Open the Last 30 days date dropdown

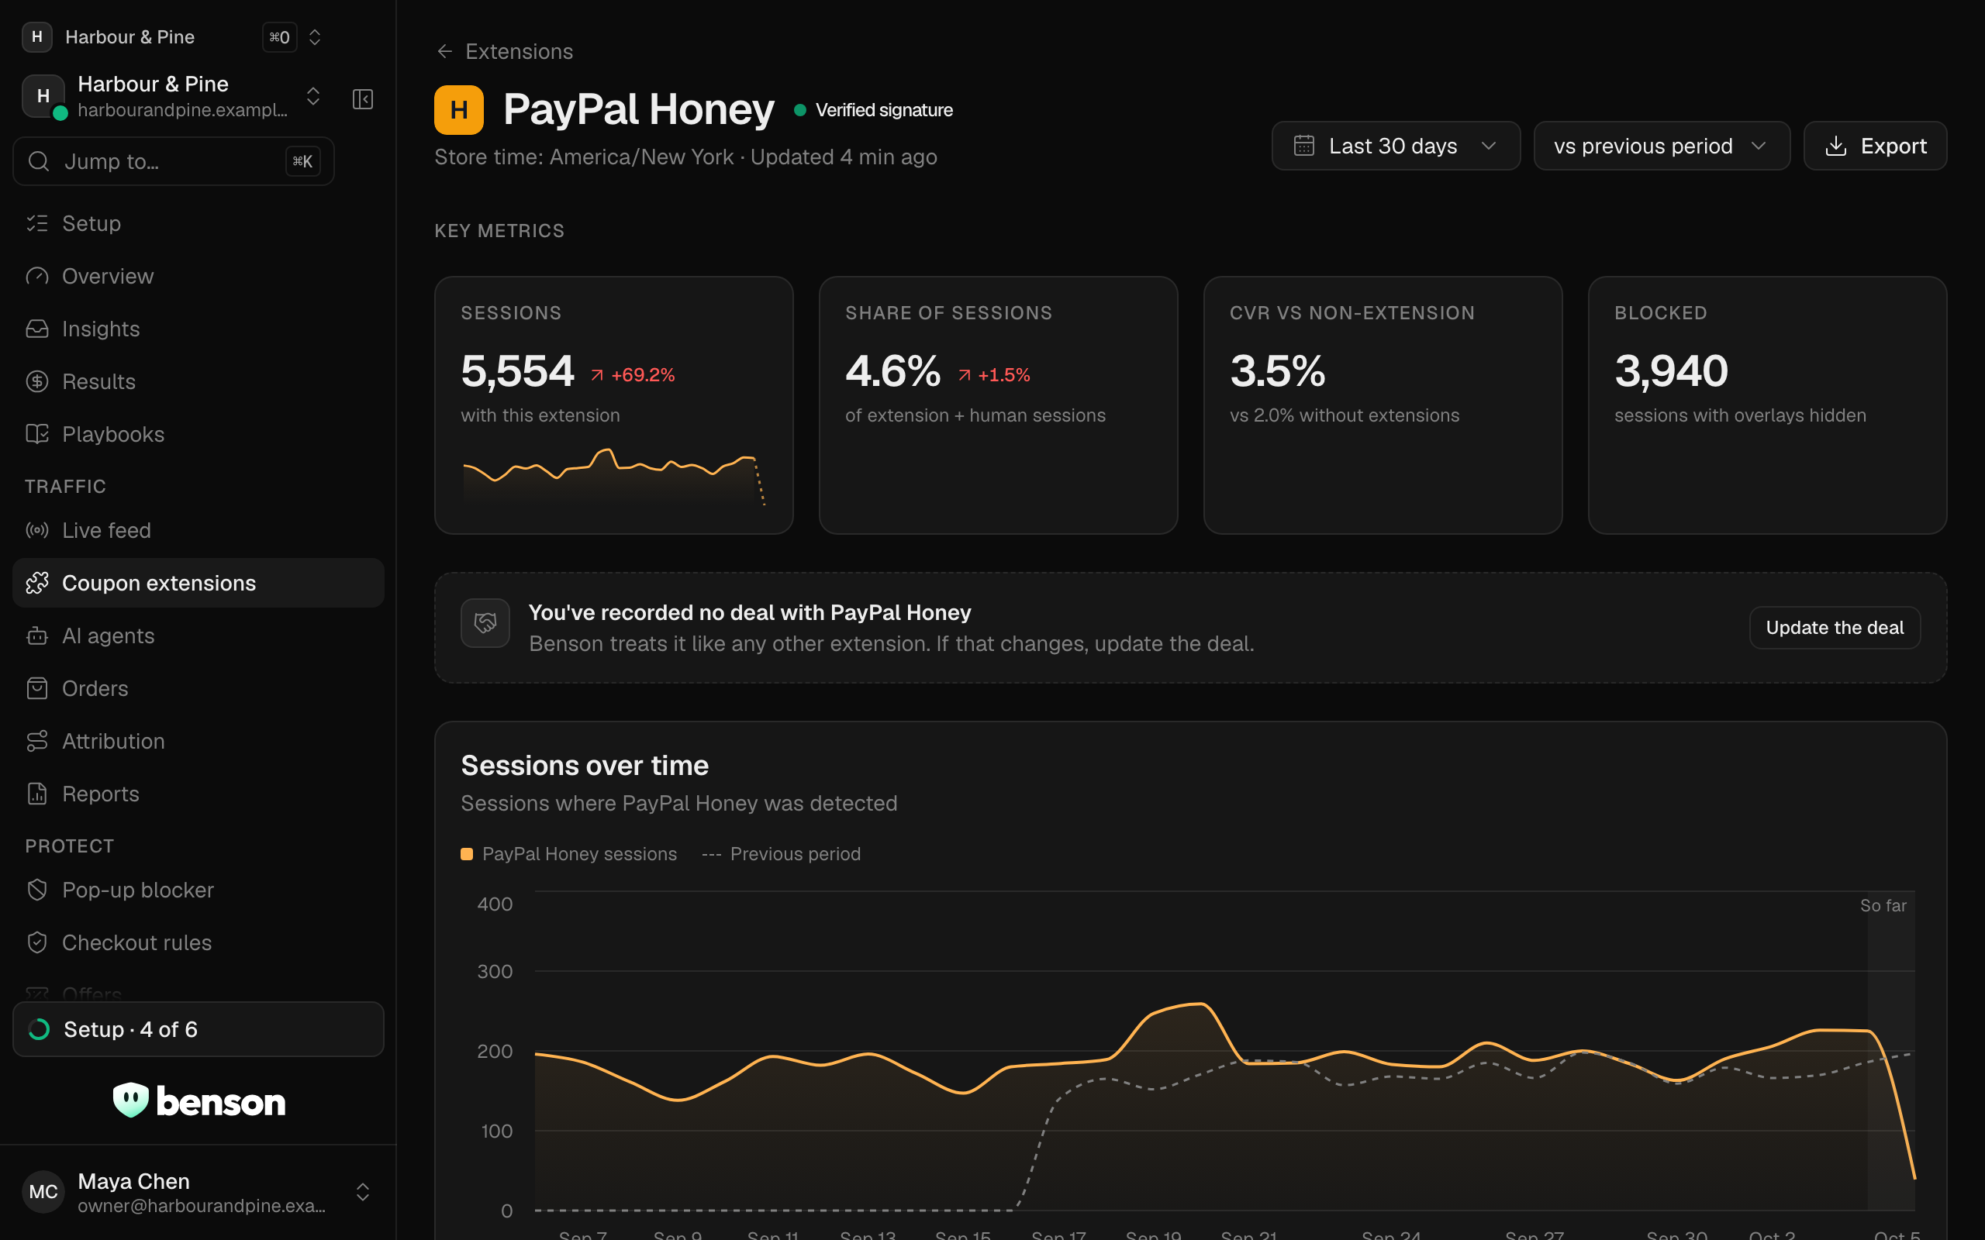pos(1395,146)
